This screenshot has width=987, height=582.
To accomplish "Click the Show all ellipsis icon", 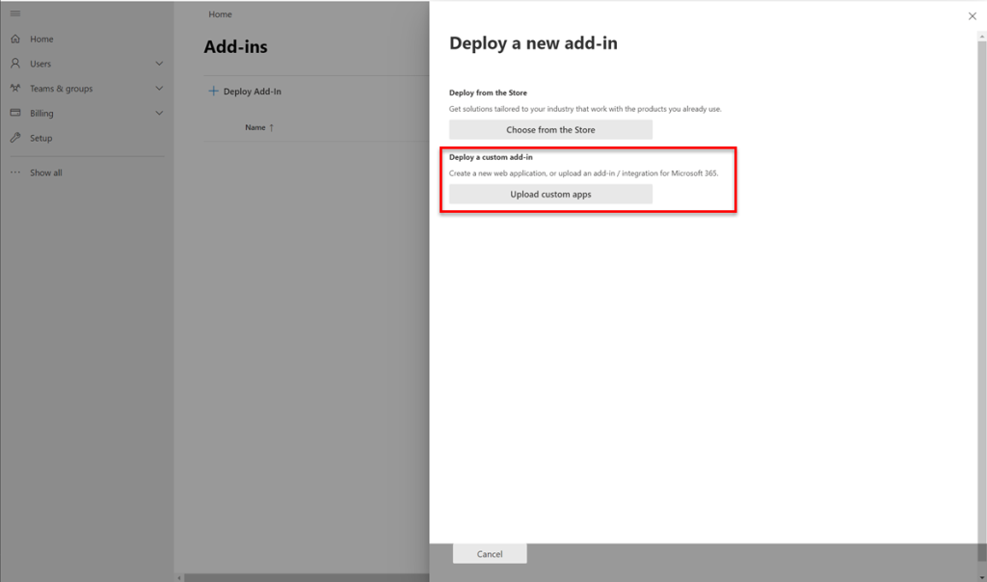I will [x=14, y=172].
